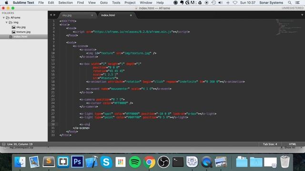Click the Sun 10:37 clock
Screen dimensions: 305x171
click(x=248, y=3)
